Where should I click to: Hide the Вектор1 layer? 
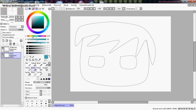point(3,48)
